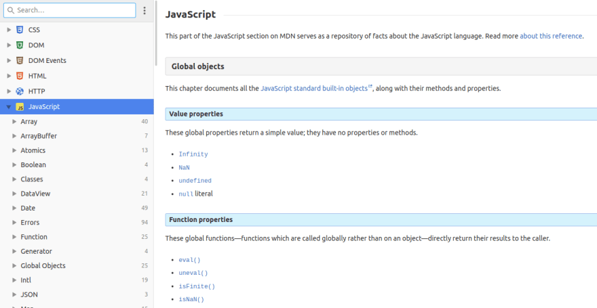597x308 pixels.
Task: Click the blue HTTP globe icon
Action: coord(20,91)
